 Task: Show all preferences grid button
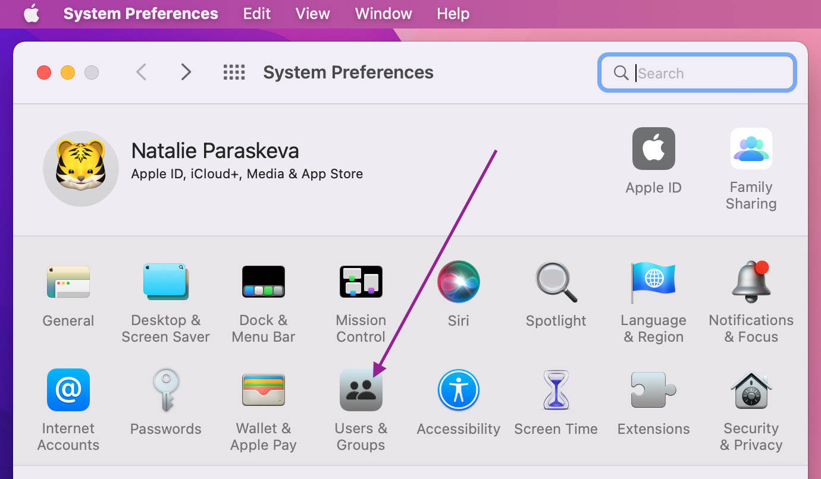[234, 73]
